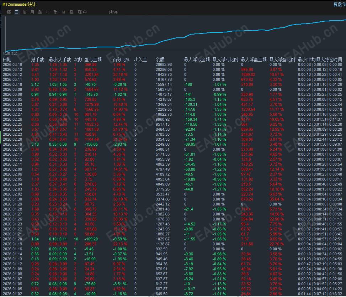Sort by the 盈亏金额 column header
Viewport: 346px width, 297px height.
click(93, 59)
